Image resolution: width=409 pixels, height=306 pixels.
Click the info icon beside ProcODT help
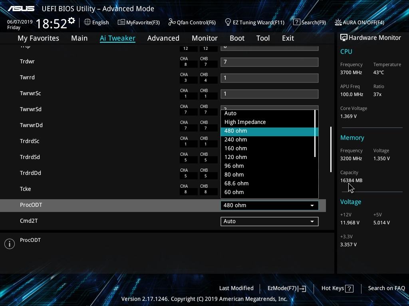point(10,244)
